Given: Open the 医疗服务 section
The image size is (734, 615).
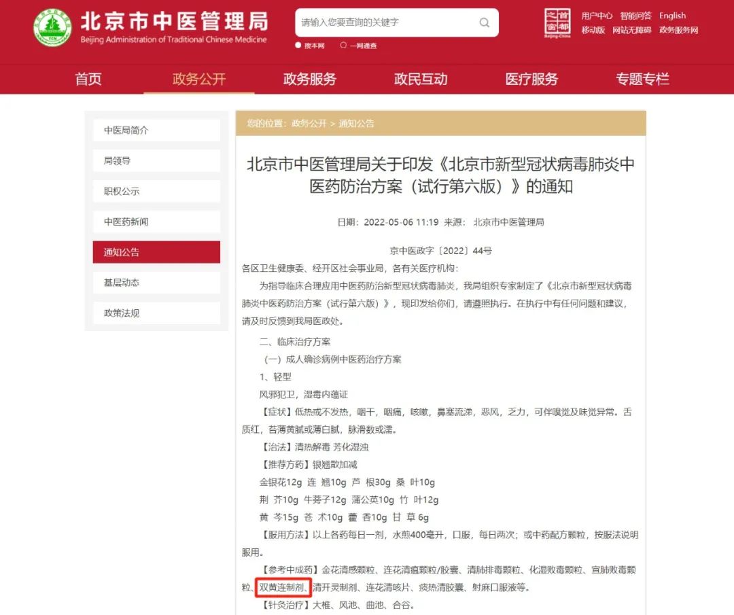Looking at the screenshot, I should [531, 80].
